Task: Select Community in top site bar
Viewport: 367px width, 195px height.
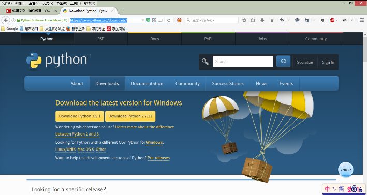Action: coord(316,39)
